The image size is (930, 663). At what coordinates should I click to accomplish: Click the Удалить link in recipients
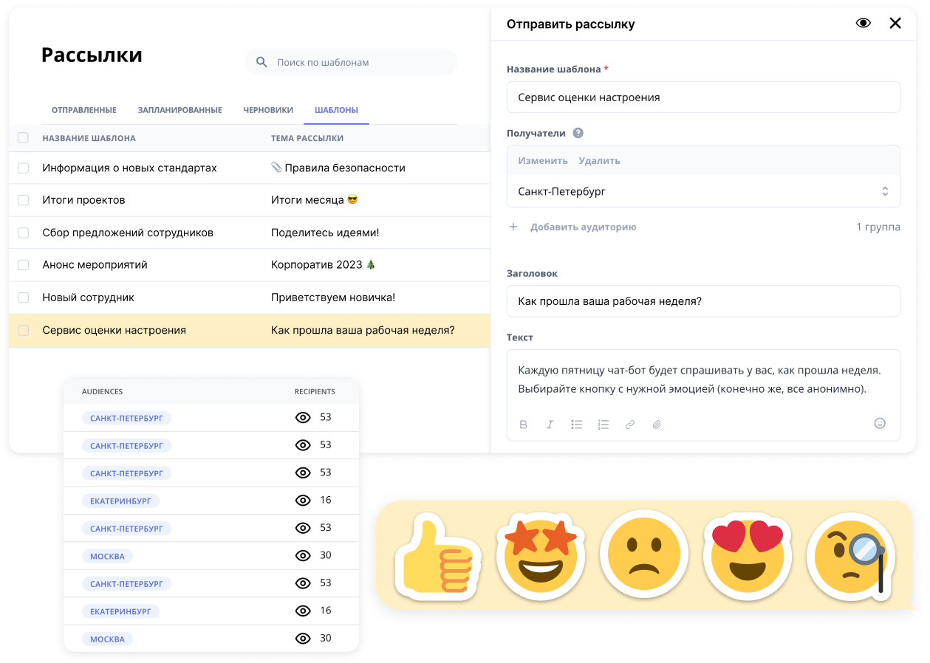(600, 160)
